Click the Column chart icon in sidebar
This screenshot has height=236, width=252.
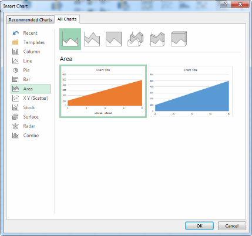pyautogui.click(x=15, y=52)
